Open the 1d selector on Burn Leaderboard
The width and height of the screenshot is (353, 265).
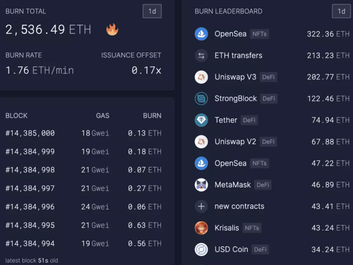[341, 11]
